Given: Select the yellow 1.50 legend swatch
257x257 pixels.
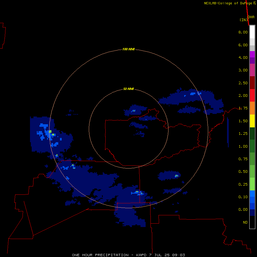Looking at the screenshot, I should point(252,121).
